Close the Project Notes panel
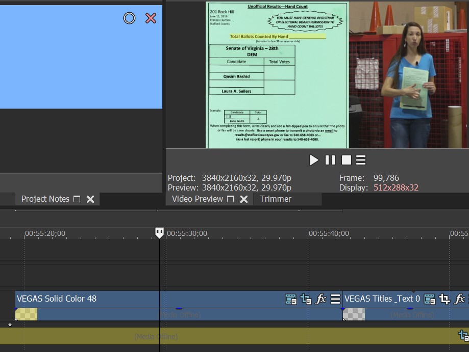Image resolution: width=469 pixels, height=352 pixels. (x=90, y=199)
